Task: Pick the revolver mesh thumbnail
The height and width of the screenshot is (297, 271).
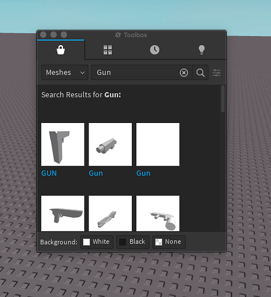Action: tap(158, 213)
